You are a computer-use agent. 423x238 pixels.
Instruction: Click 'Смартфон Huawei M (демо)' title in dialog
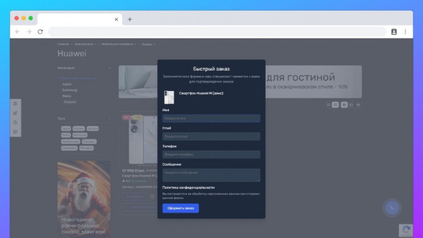[x=201, y=93]
